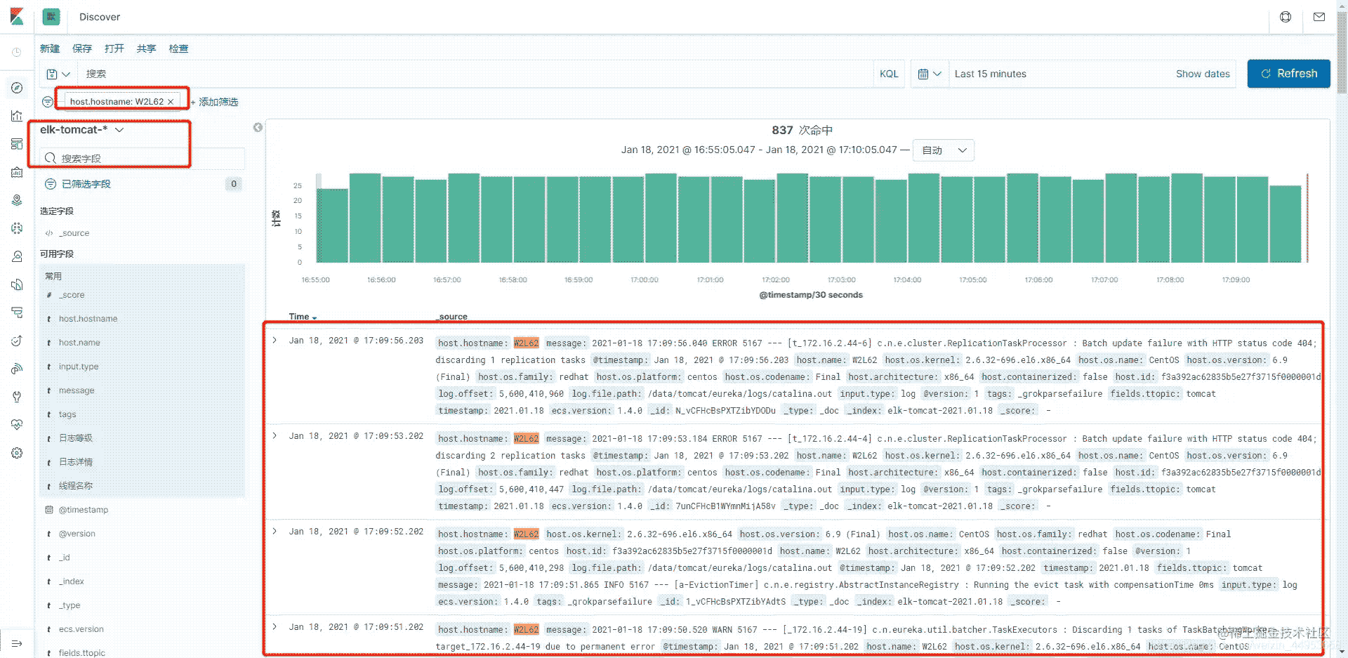The width and height of the screenshot is (1348, 658).
Task: Open the Management gear icon in sidebar
Action: click(x=17, y=453)
